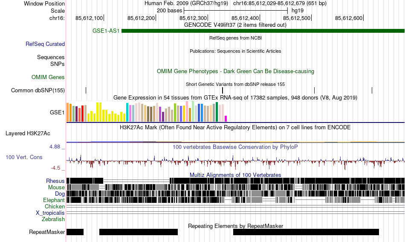Click 100 vertebrates Basewise Conservation title
The height and width of the screenshot is (242, 405).
click(235, 147)
